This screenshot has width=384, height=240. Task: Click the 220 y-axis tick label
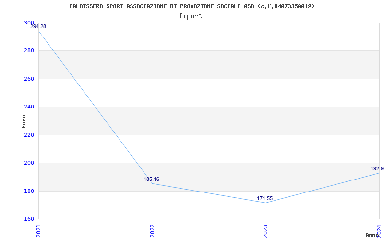[x=29, y=135]
